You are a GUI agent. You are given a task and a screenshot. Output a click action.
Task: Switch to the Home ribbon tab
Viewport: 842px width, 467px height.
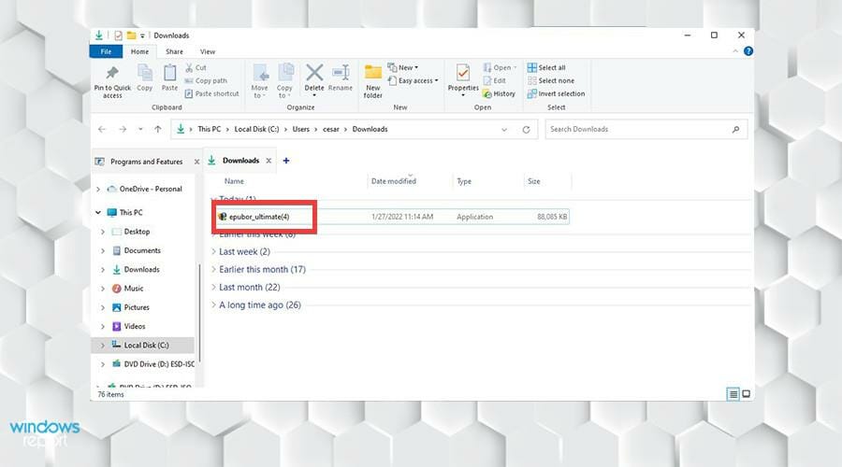[139, 51]
